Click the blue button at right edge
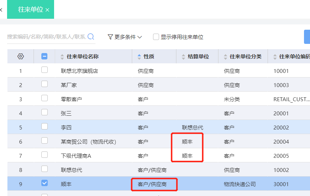The width and height of the screenshot is (310, 196). pyautogui.click(x=307, y=37)
